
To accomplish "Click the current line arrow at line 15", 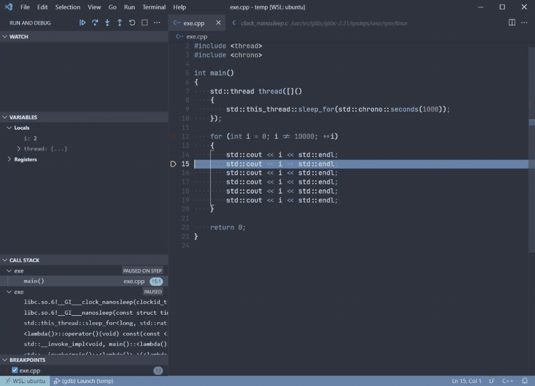I will (173, 164).
